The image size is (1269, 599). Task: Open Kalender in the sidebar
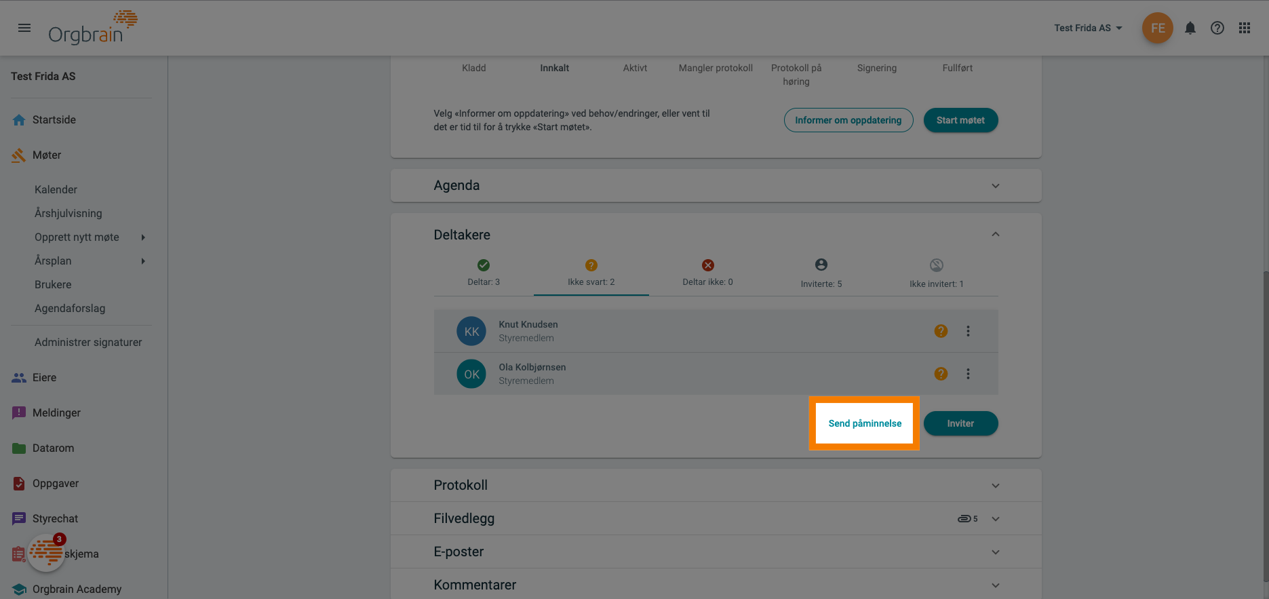point(56,190)
